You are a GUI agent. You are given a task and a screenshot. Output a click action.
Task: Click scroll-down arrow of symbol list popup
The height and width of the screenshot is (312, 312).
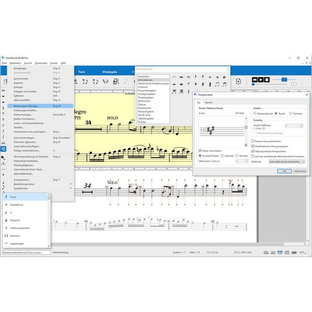[49, 246]
